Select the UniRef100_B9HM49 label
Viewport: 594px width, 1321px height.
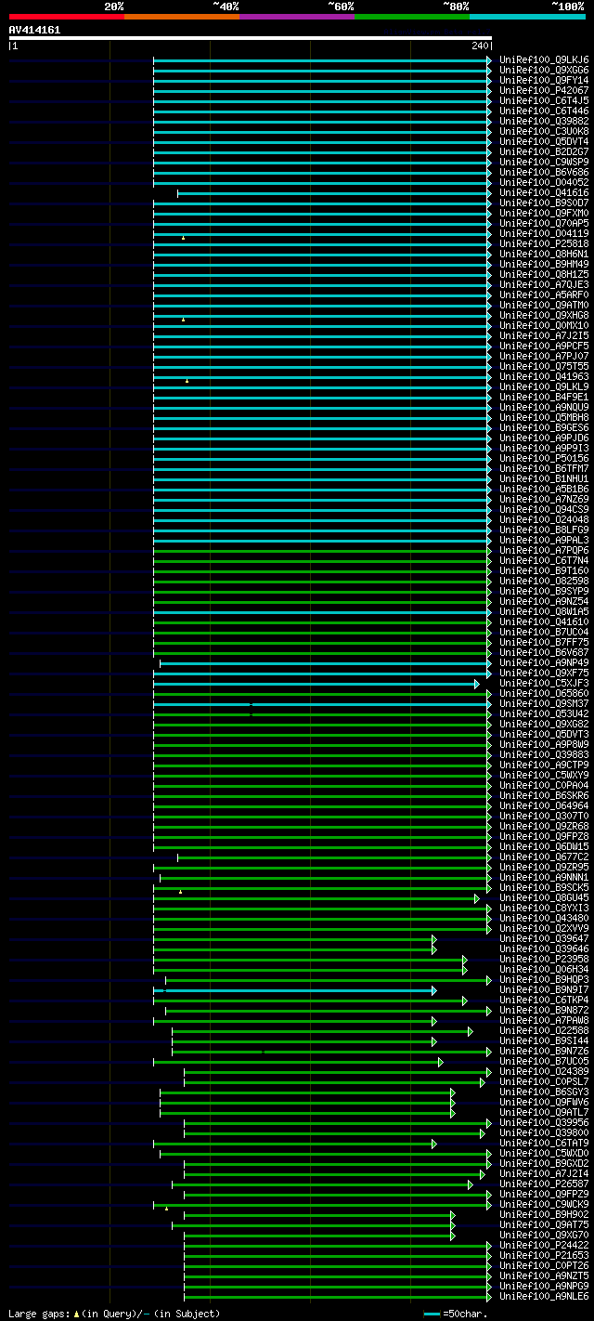[x=544, y=264]
